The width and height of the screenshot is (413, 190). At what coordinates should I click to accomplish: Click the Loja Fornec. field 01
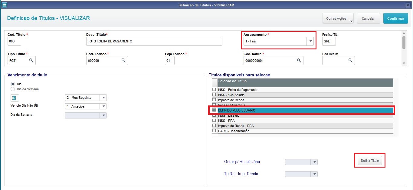(170, 61)
